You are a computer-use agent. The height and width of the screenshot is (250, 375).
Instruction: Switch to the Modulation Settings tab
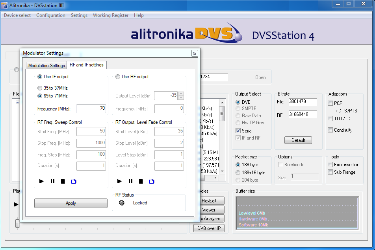[x=46, y=66]
